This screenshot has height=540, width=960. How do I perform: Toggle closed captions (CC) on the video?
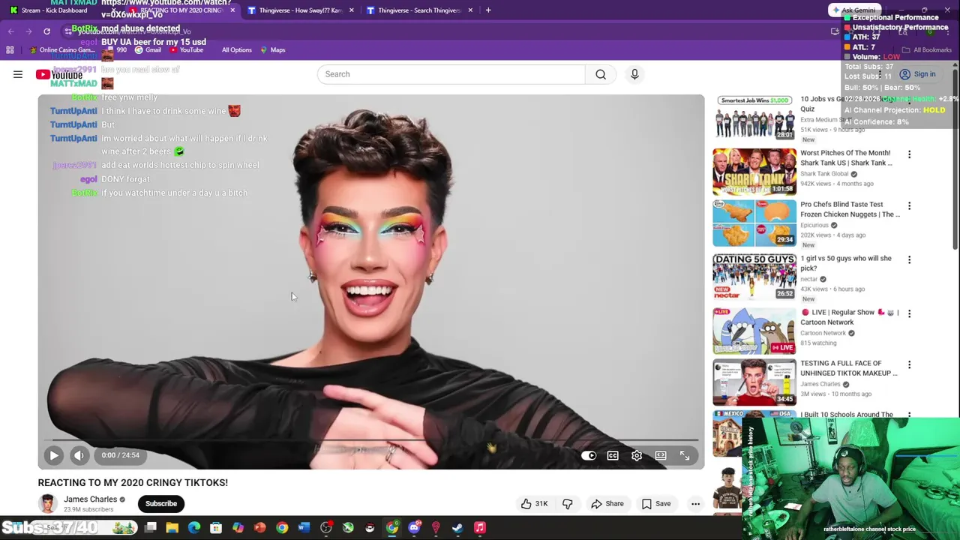pyautogui.click(x=613, y=455)
